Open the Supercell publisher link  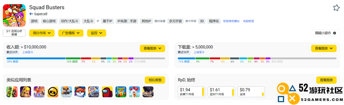tap(41, 14)
